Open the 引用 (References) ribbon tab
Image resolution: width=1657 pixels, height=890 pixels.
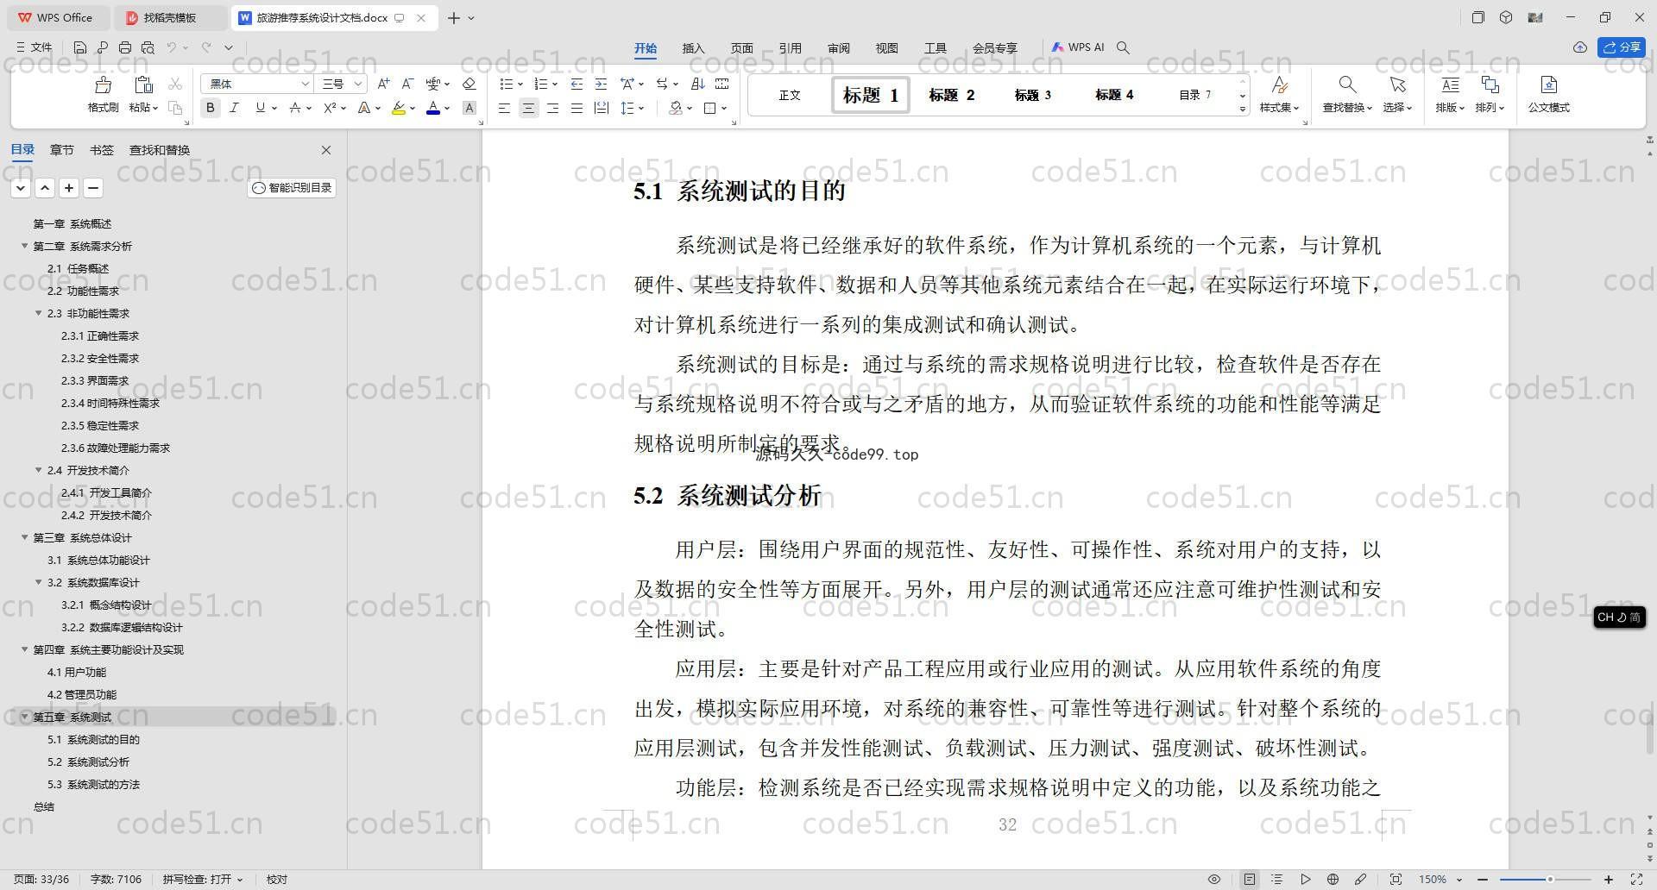tap(790, 48)
